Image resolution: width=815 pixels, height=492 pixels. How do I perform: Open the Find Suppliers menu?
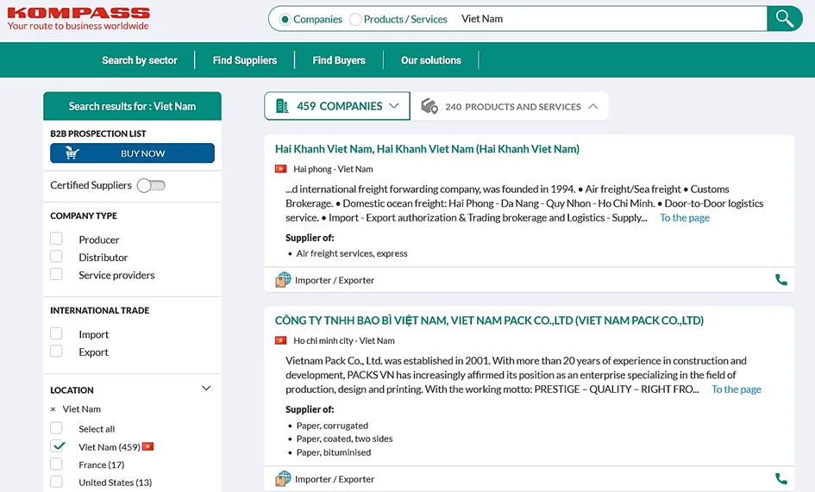point(245,60)
